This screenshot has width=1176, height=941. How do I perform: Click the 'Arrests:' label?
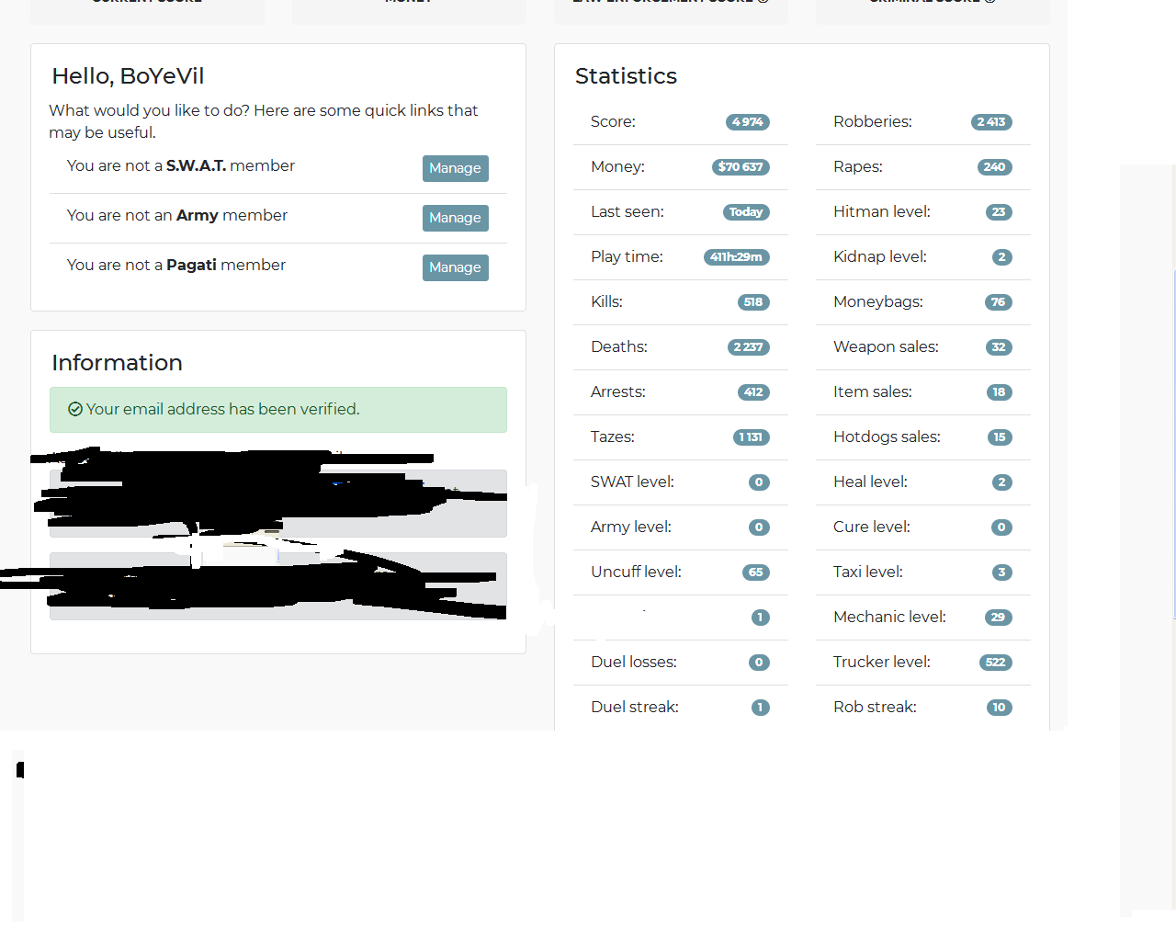tap(618, 392)
